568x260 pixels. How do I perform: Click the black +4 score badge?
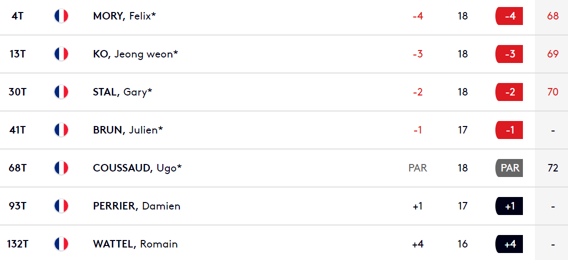[509, 244]
